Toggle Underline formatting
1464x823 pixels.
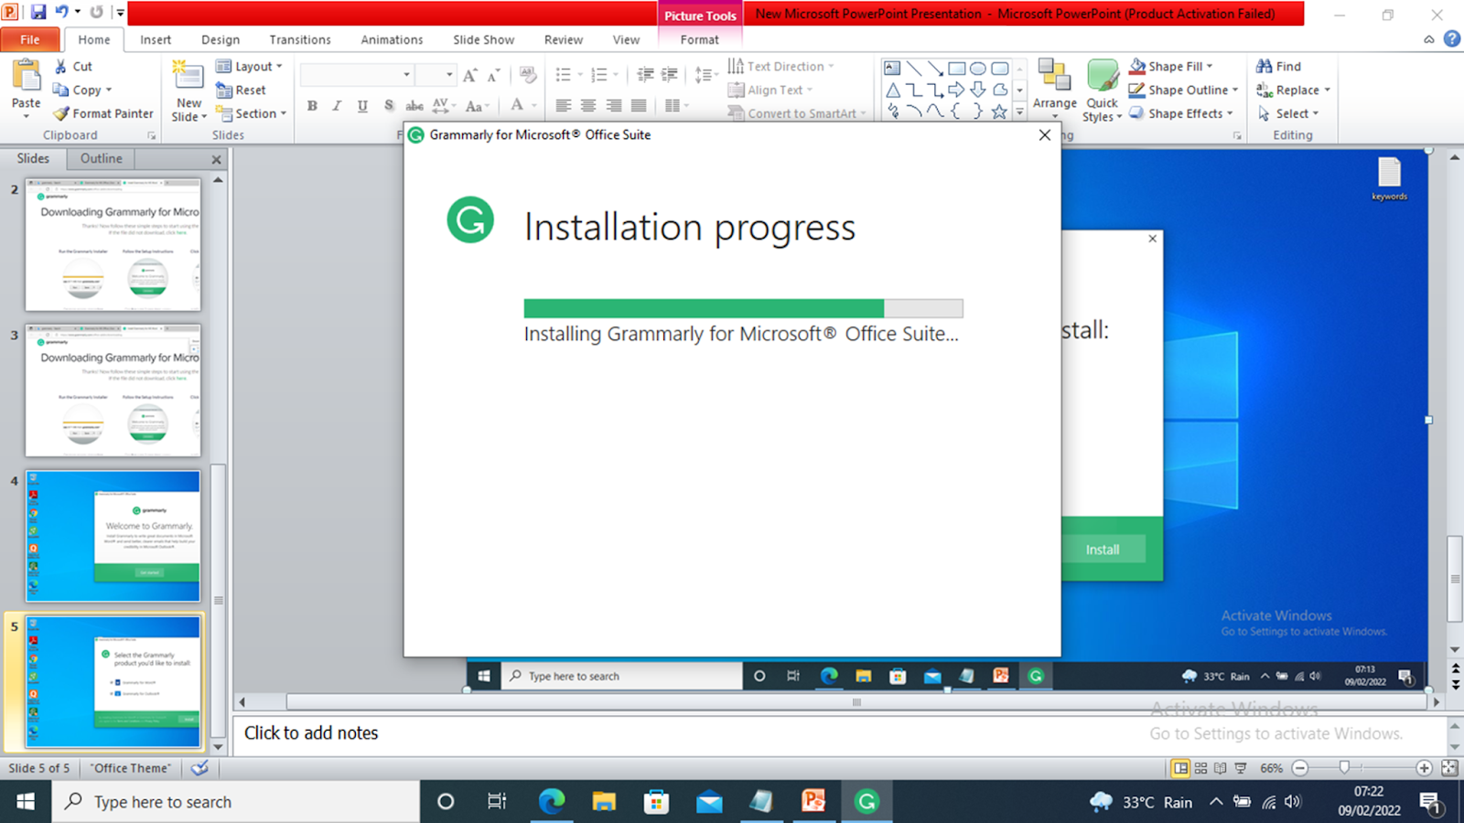tap(362, 105)
